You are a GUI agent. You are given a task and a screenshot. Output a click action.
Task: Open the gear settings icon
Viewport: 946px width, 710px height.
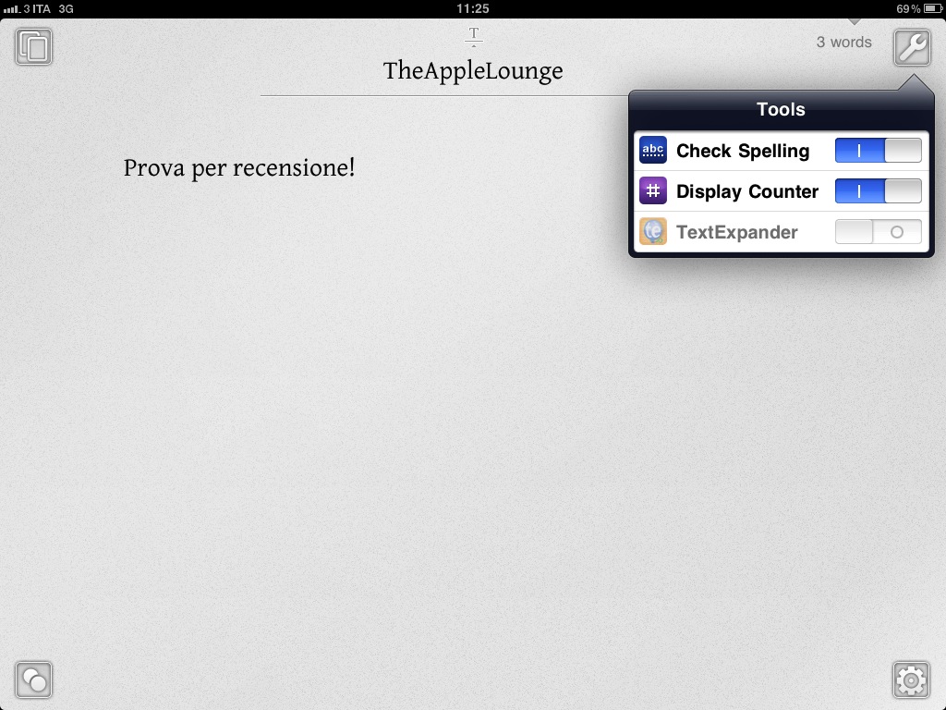tap(911, 679)
